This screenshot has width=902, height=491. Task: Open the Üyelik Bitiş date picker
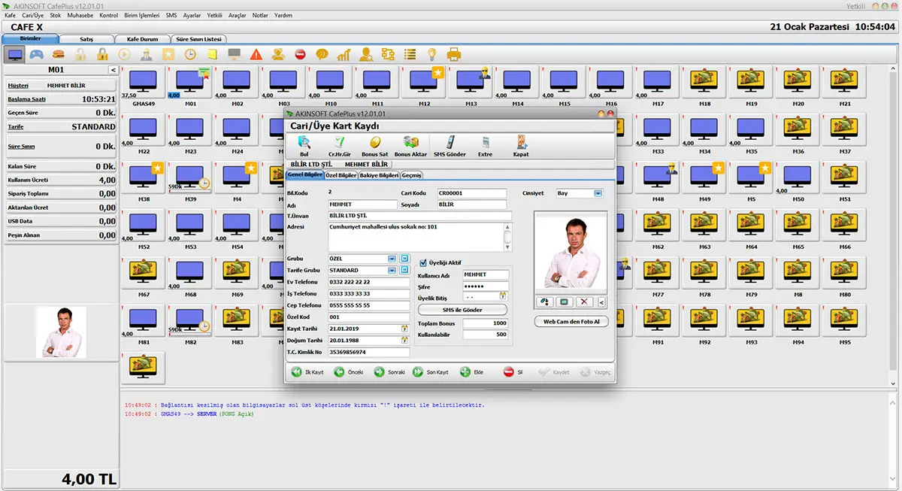(503, 296)
